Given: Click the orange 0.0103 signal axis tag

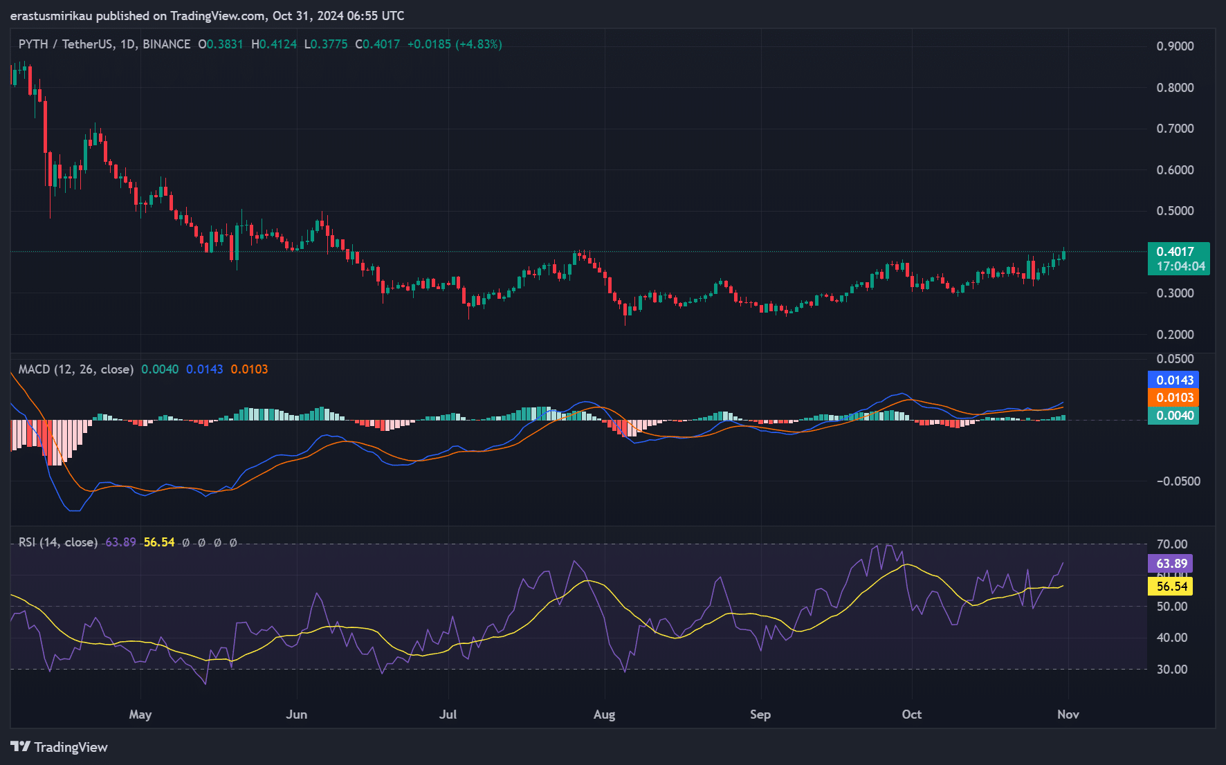Looking at the screenshot, I should [x=1173, y=398].
